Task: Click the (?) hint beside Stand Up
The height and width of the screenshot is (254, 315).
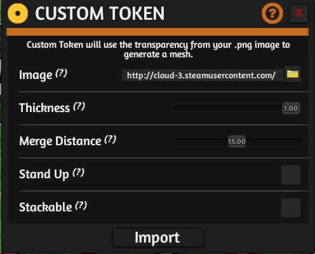Action: [x=79, y=173]
